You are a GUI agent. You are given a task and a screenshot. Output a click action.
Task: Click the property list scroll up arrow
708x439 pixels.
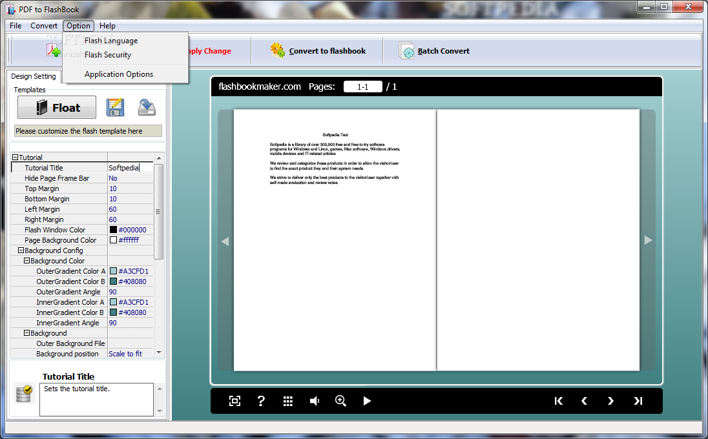click(x=159, y=158)
